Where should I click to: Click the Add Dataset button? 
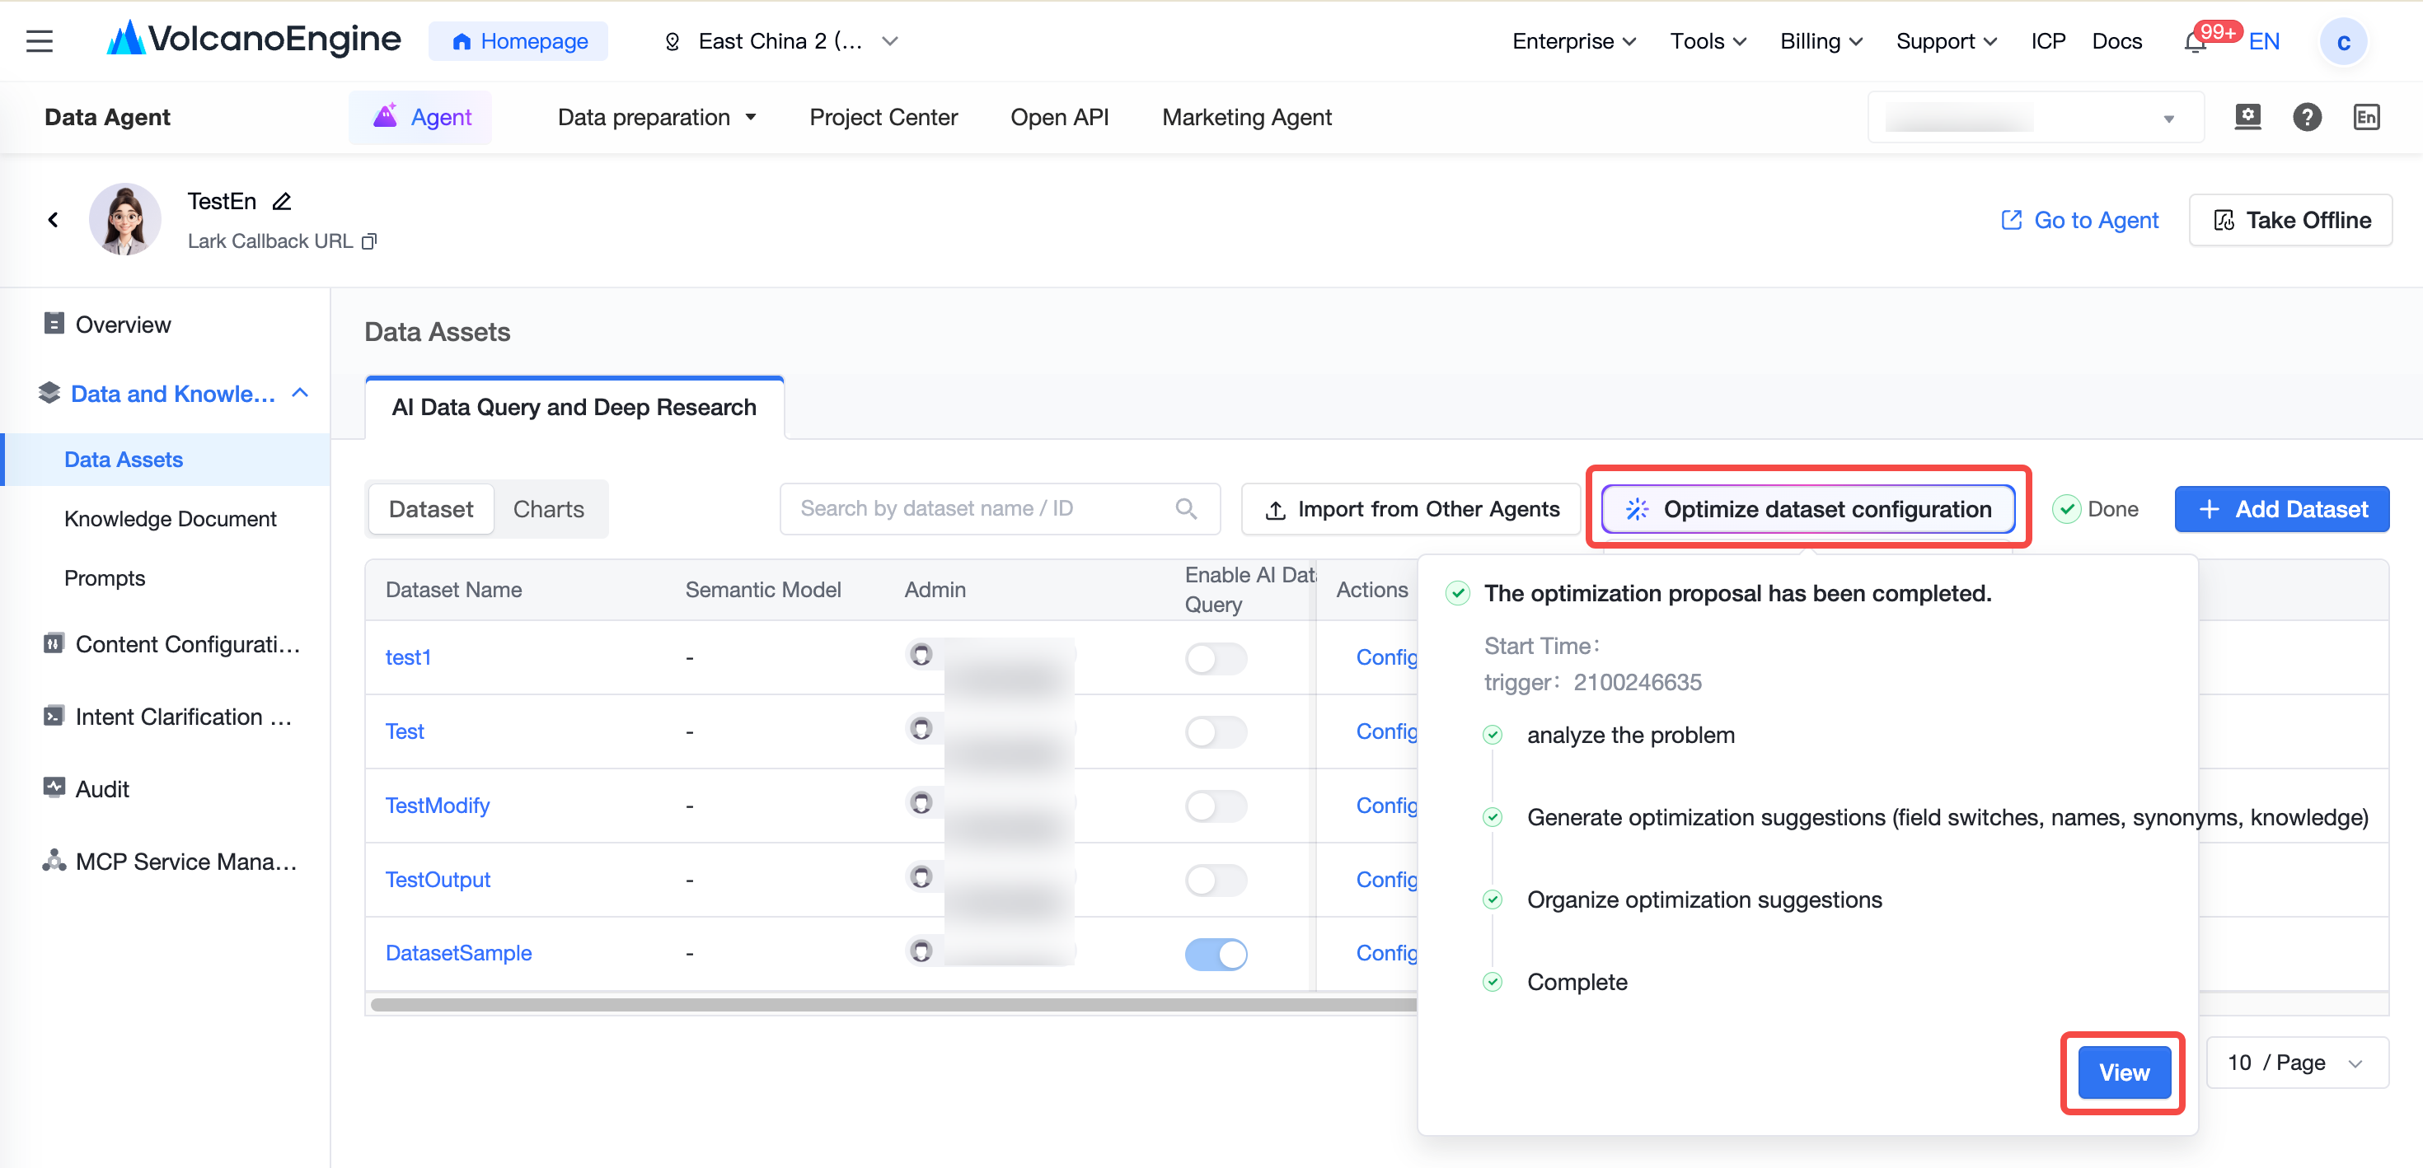coord(2281,509)
